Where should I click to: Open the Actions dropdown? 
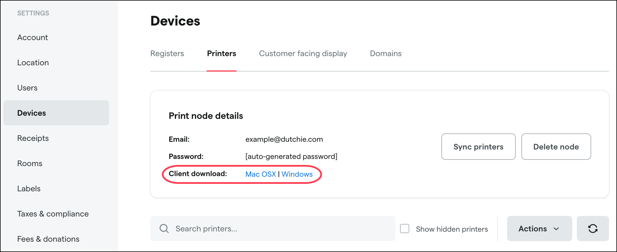539,229
